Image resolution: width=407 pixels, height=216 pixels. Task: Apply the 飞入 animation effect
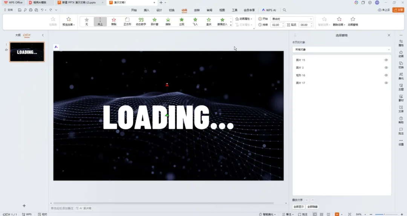[x=195, y=21]
